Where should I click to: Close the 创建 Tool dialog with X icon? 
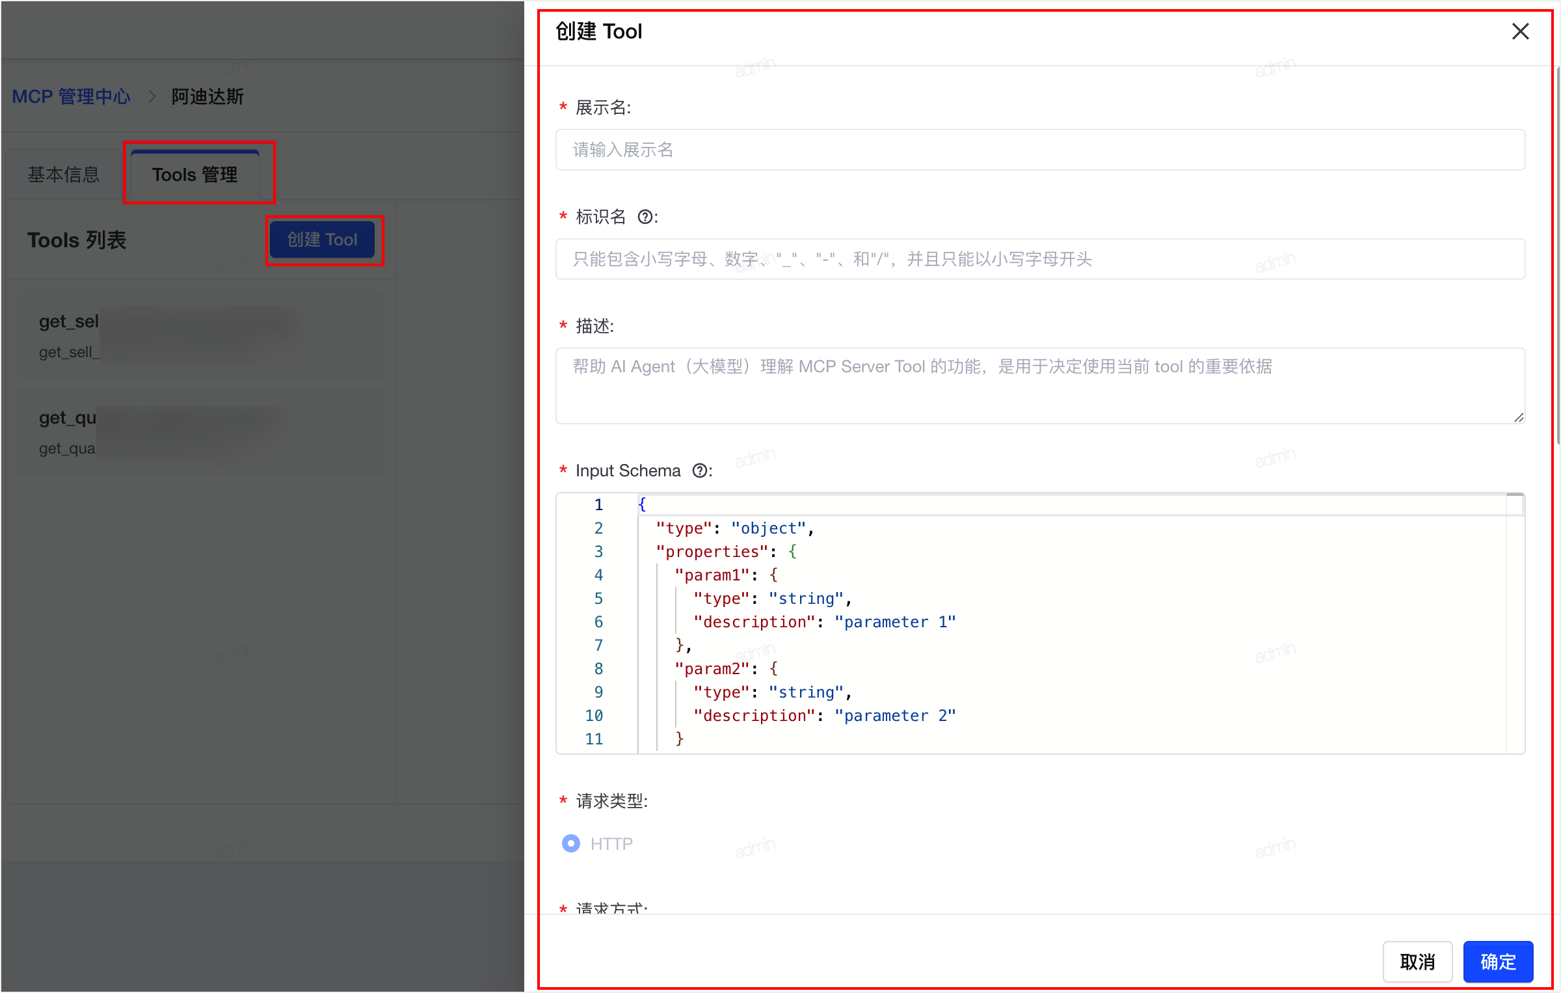point(1520,31)
